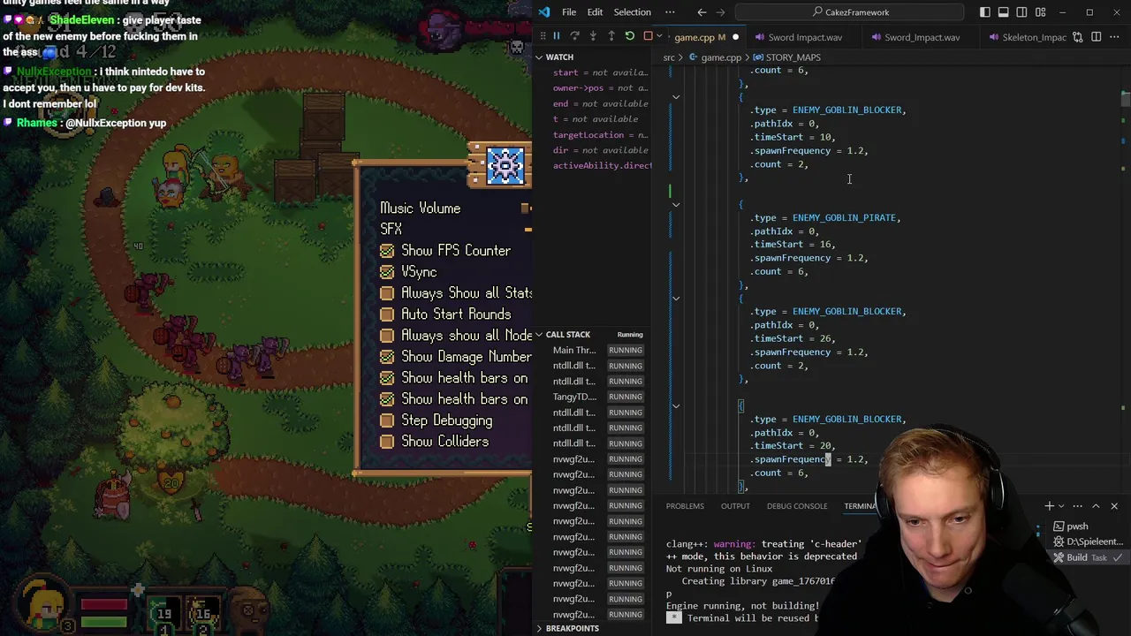Split the editor to the right
Viewport: 1131px width, 636px height.
(1097, 37)
